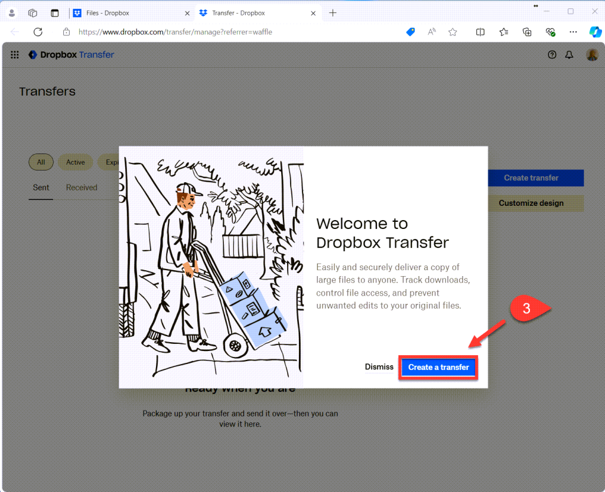Open a new browser tab

[x=333, y=13]
